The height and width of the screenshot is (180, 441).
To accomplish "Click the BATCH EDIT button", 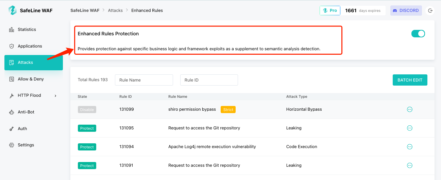I will 410,80.
